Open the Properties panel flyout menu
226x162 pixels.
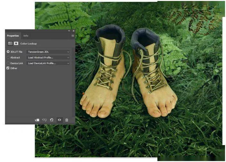(73, 36)
